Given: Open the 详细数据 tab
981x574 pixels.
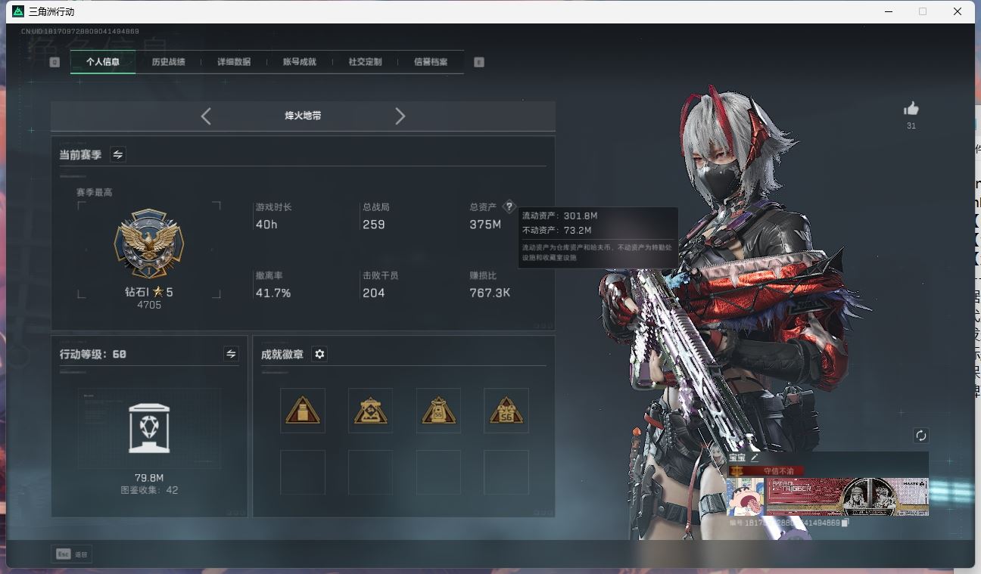Looking at the screenshot, I should [x=234, y=62].
